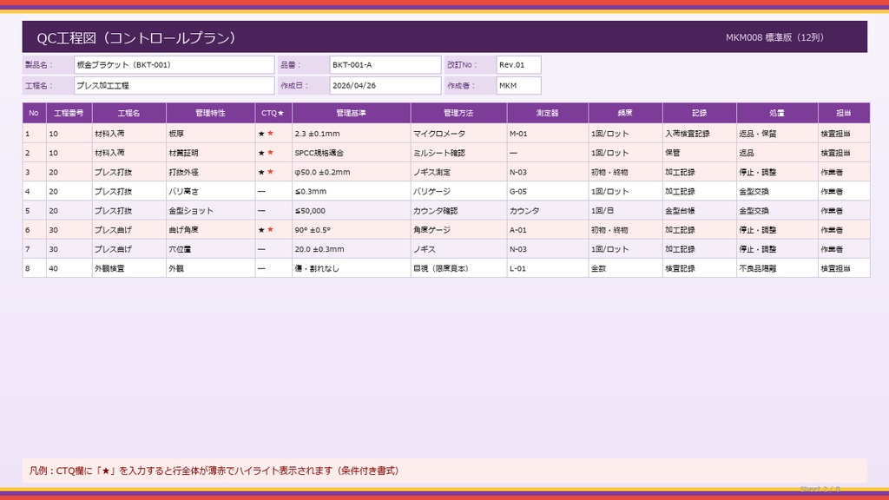This screenshot has width=889, height=500.
Task: Click the 曲げ角度 cell
Action: (210, 230)
